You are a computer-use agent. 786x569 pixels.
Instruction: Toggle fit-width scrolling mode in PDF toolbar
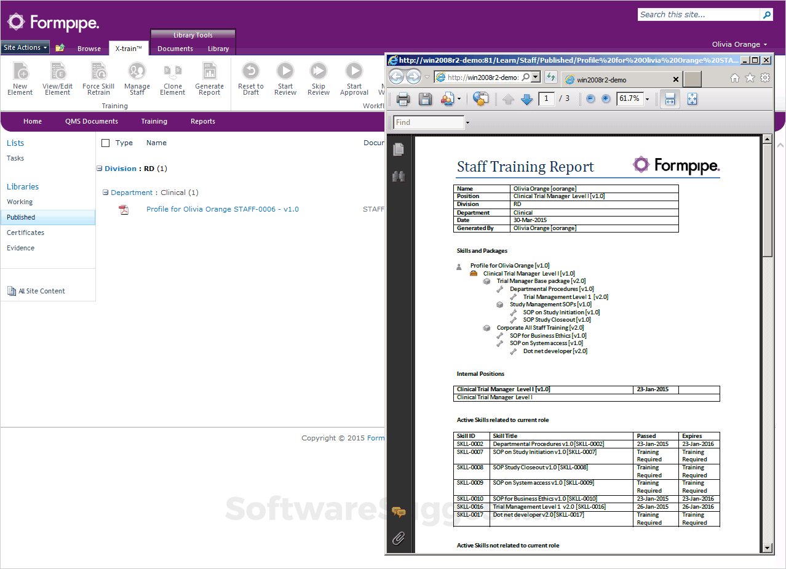tap(670, 99)
